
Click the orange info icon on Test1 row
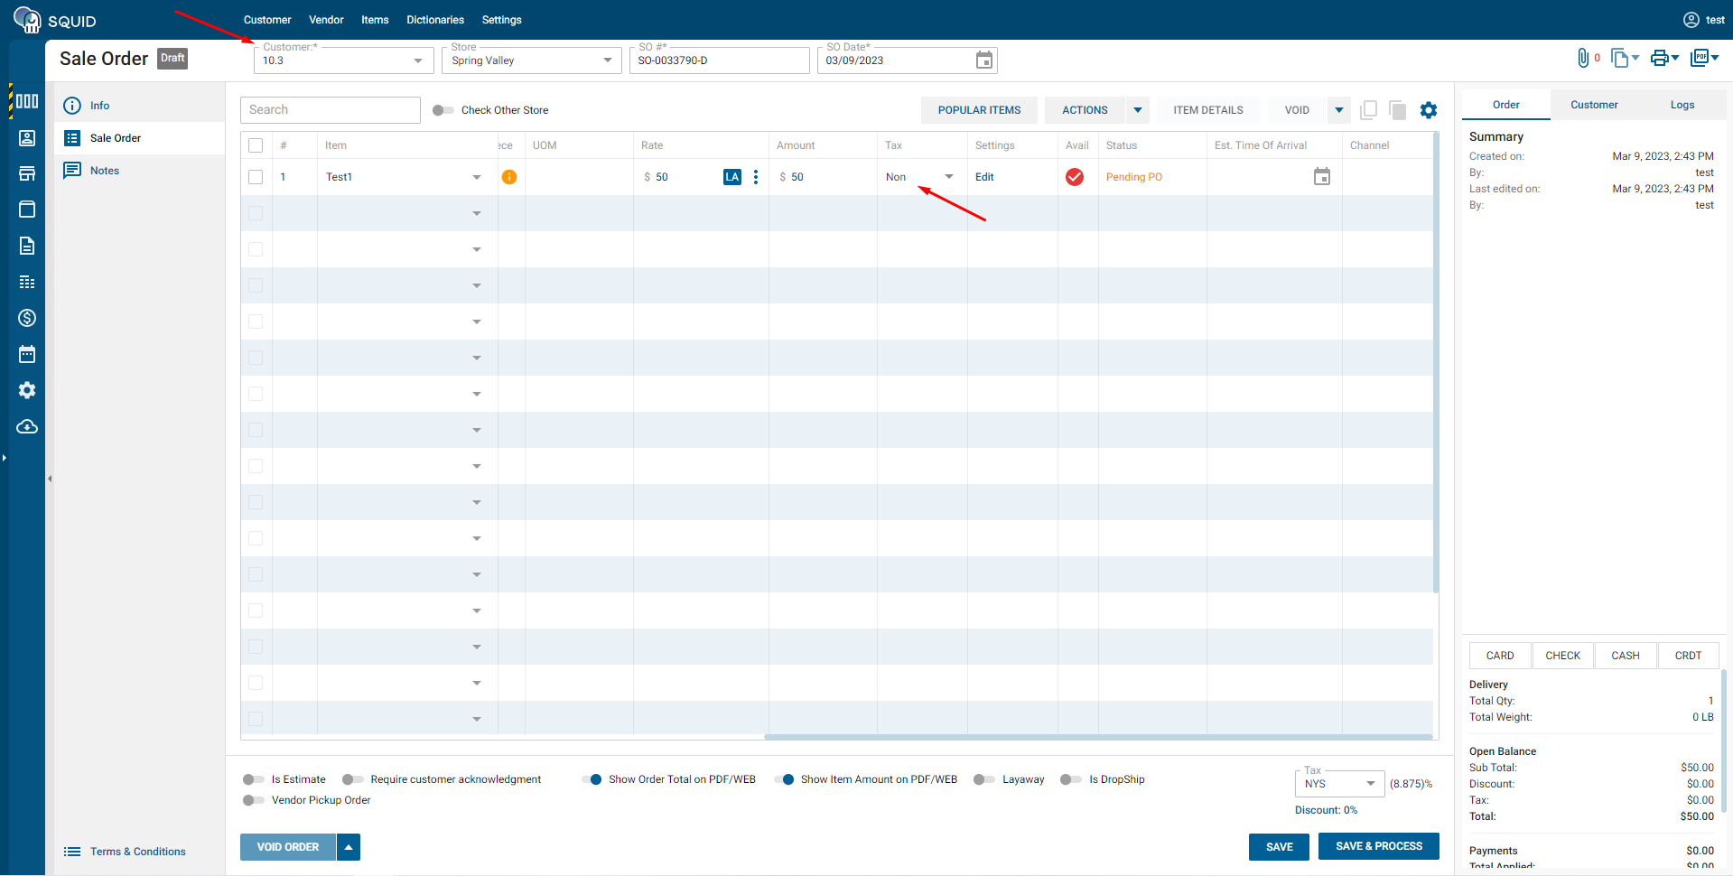click(509, 177)
